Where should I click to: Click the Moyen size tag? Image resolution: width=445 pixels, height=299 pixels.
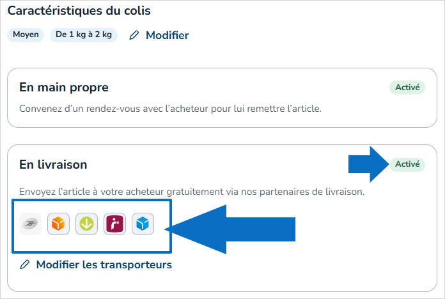tap(26, 35)
